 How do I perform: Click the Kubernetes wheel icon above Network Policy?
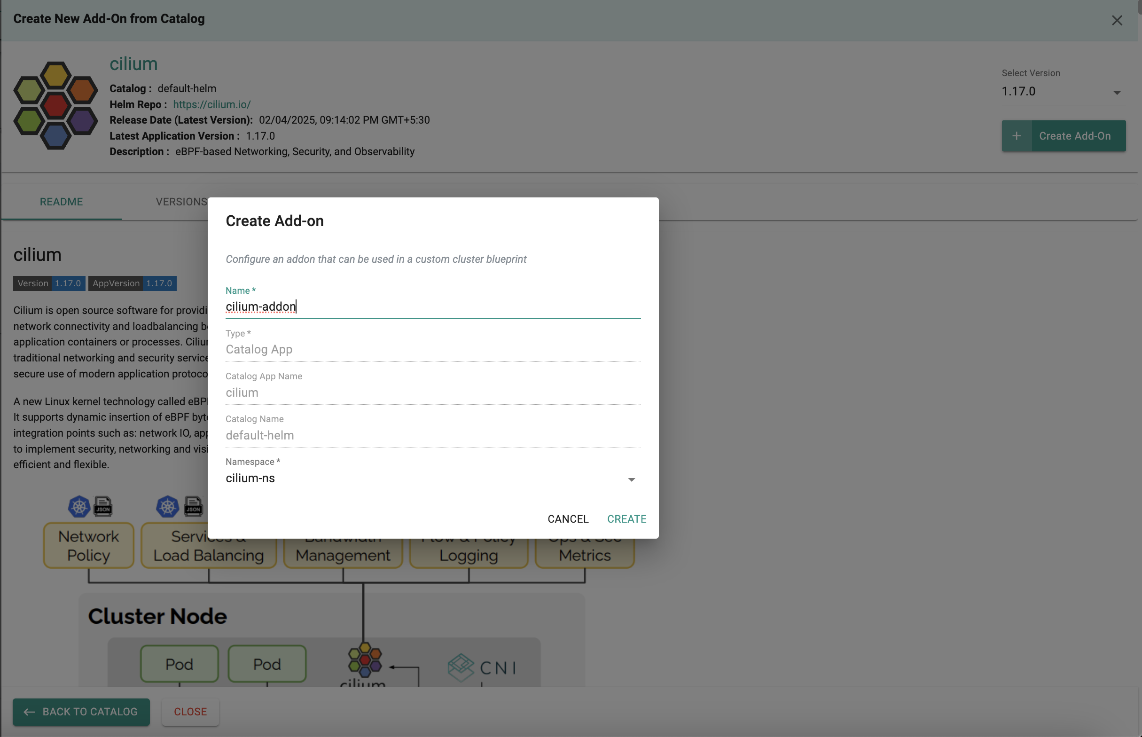coord(79,507)
